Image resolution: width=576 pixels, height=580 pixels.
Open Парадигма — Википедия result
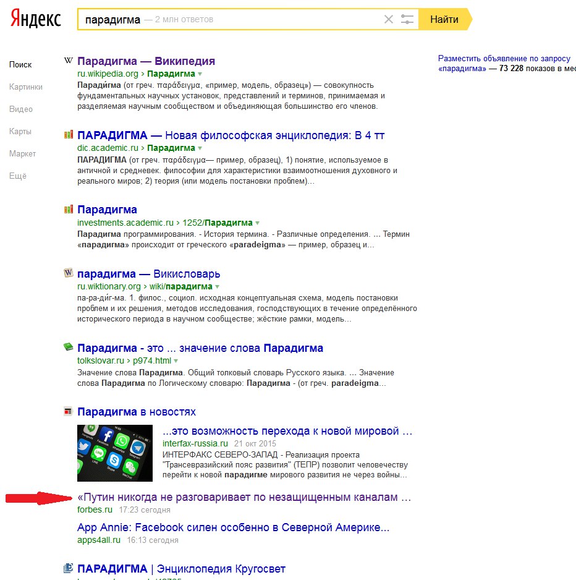click(x=146, y=61)
